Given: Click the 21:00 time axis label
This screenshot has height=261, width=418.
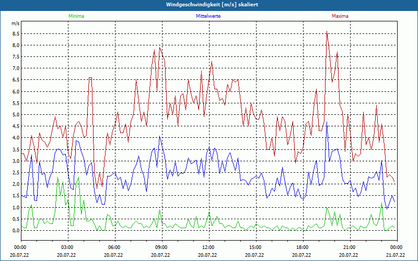Looking at the screenshot, I should (x=350, y=247).
